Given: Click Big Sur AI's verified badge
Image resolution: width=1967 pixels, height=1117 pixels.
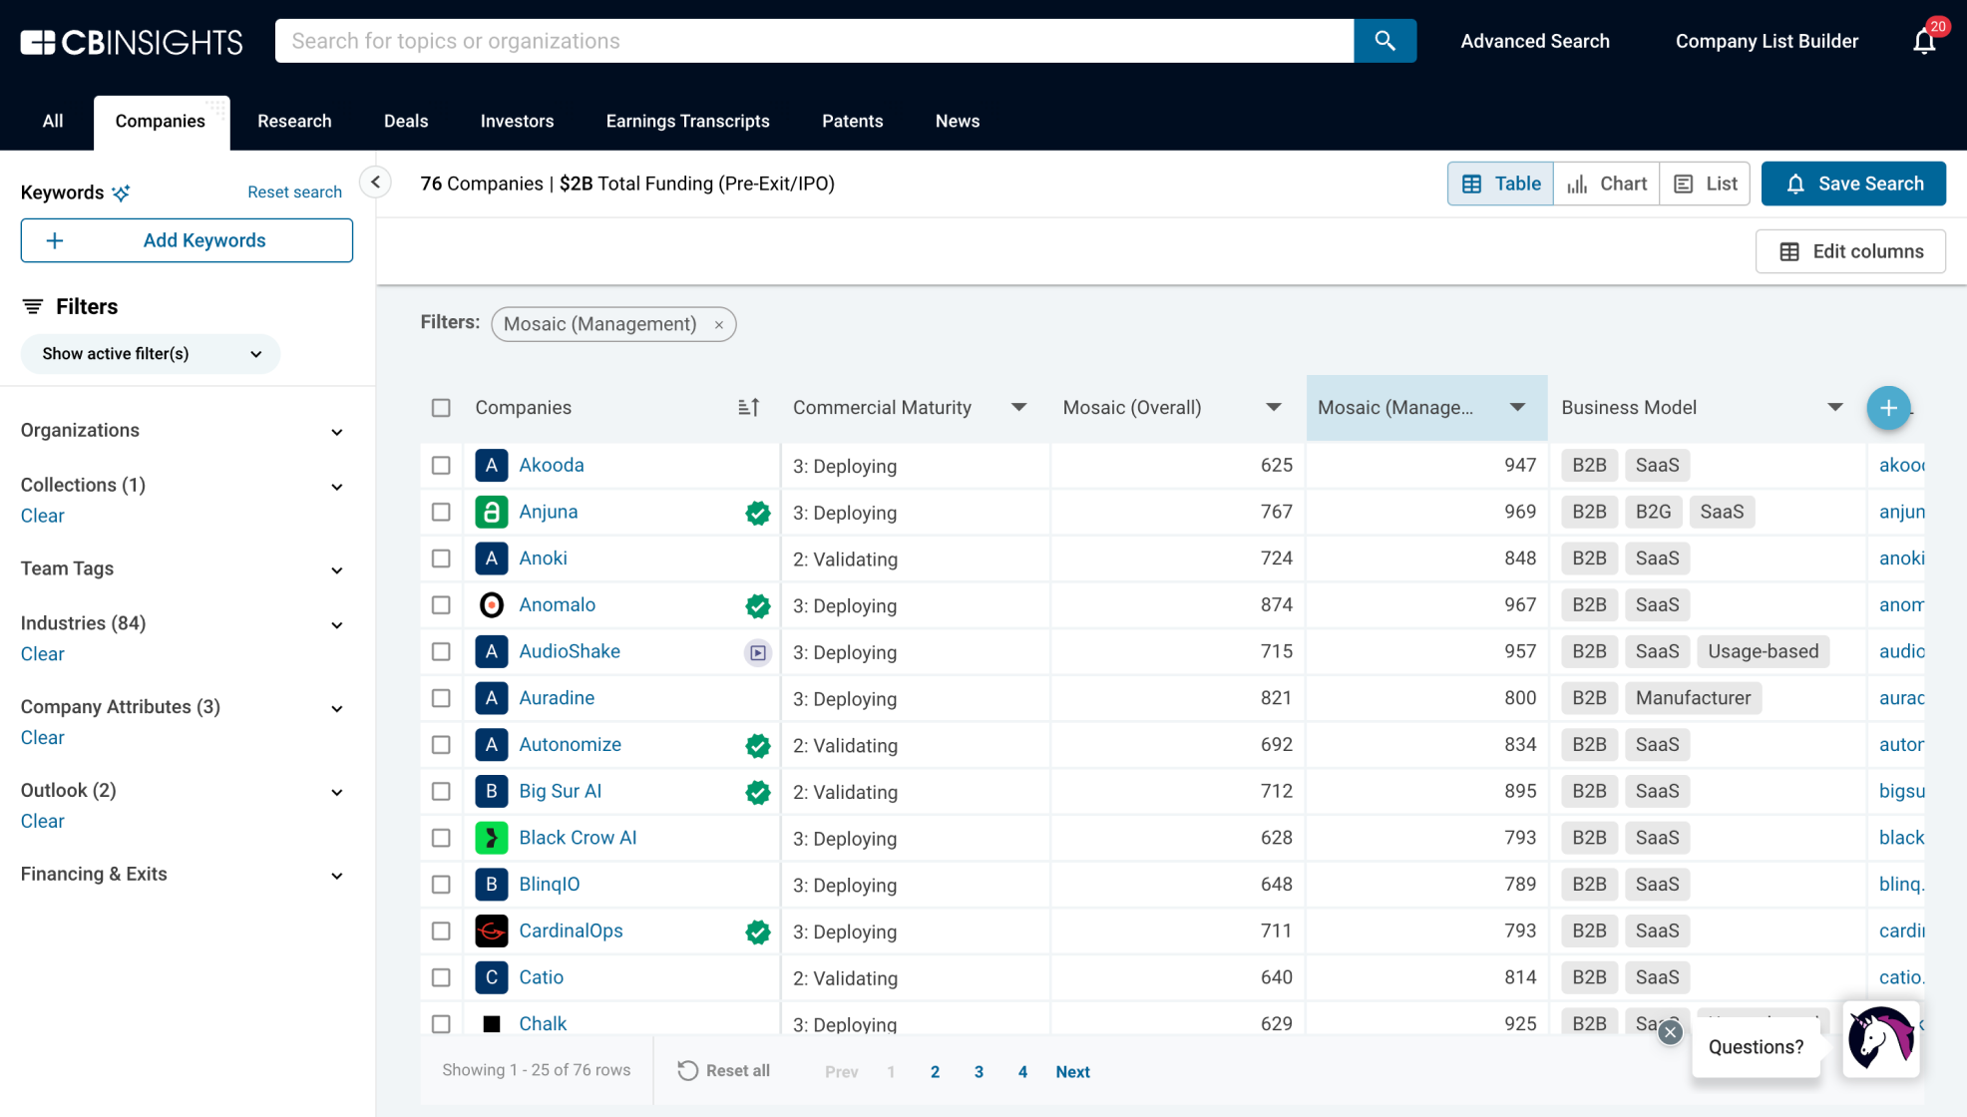Looking at the screenshot, I should (758, 792).
